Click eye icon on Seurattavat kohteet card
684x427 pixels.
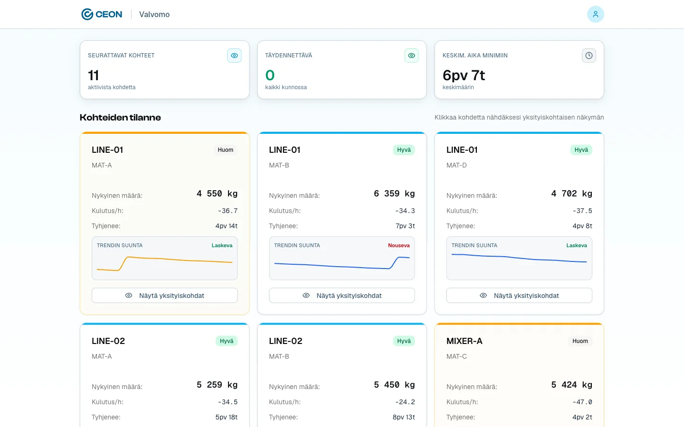click(234, 56)
